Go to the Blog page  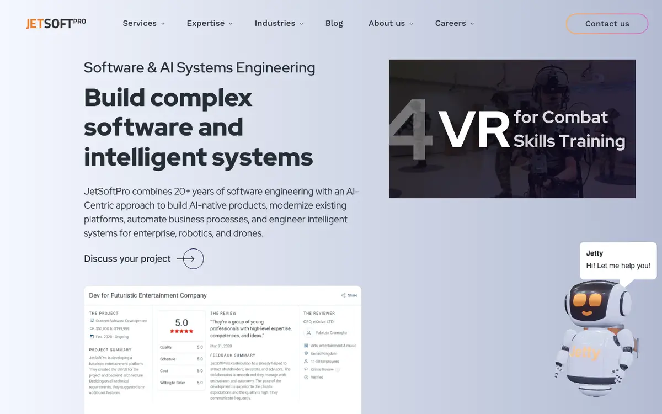334,23
